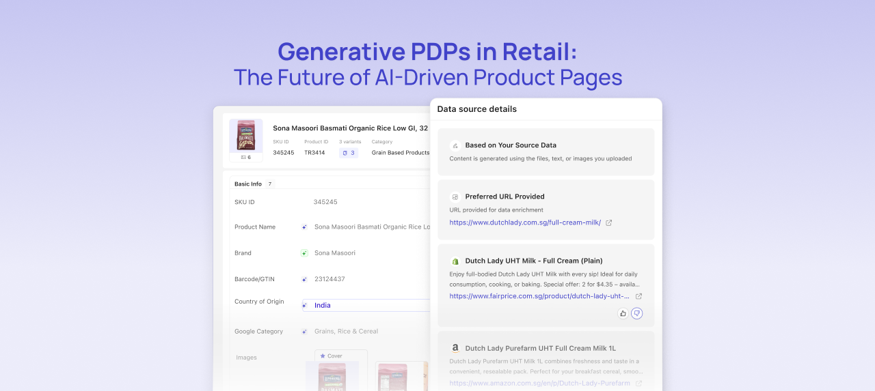Select the Basic Info tab
Screen dimensions: 875x391
[248, 184]
